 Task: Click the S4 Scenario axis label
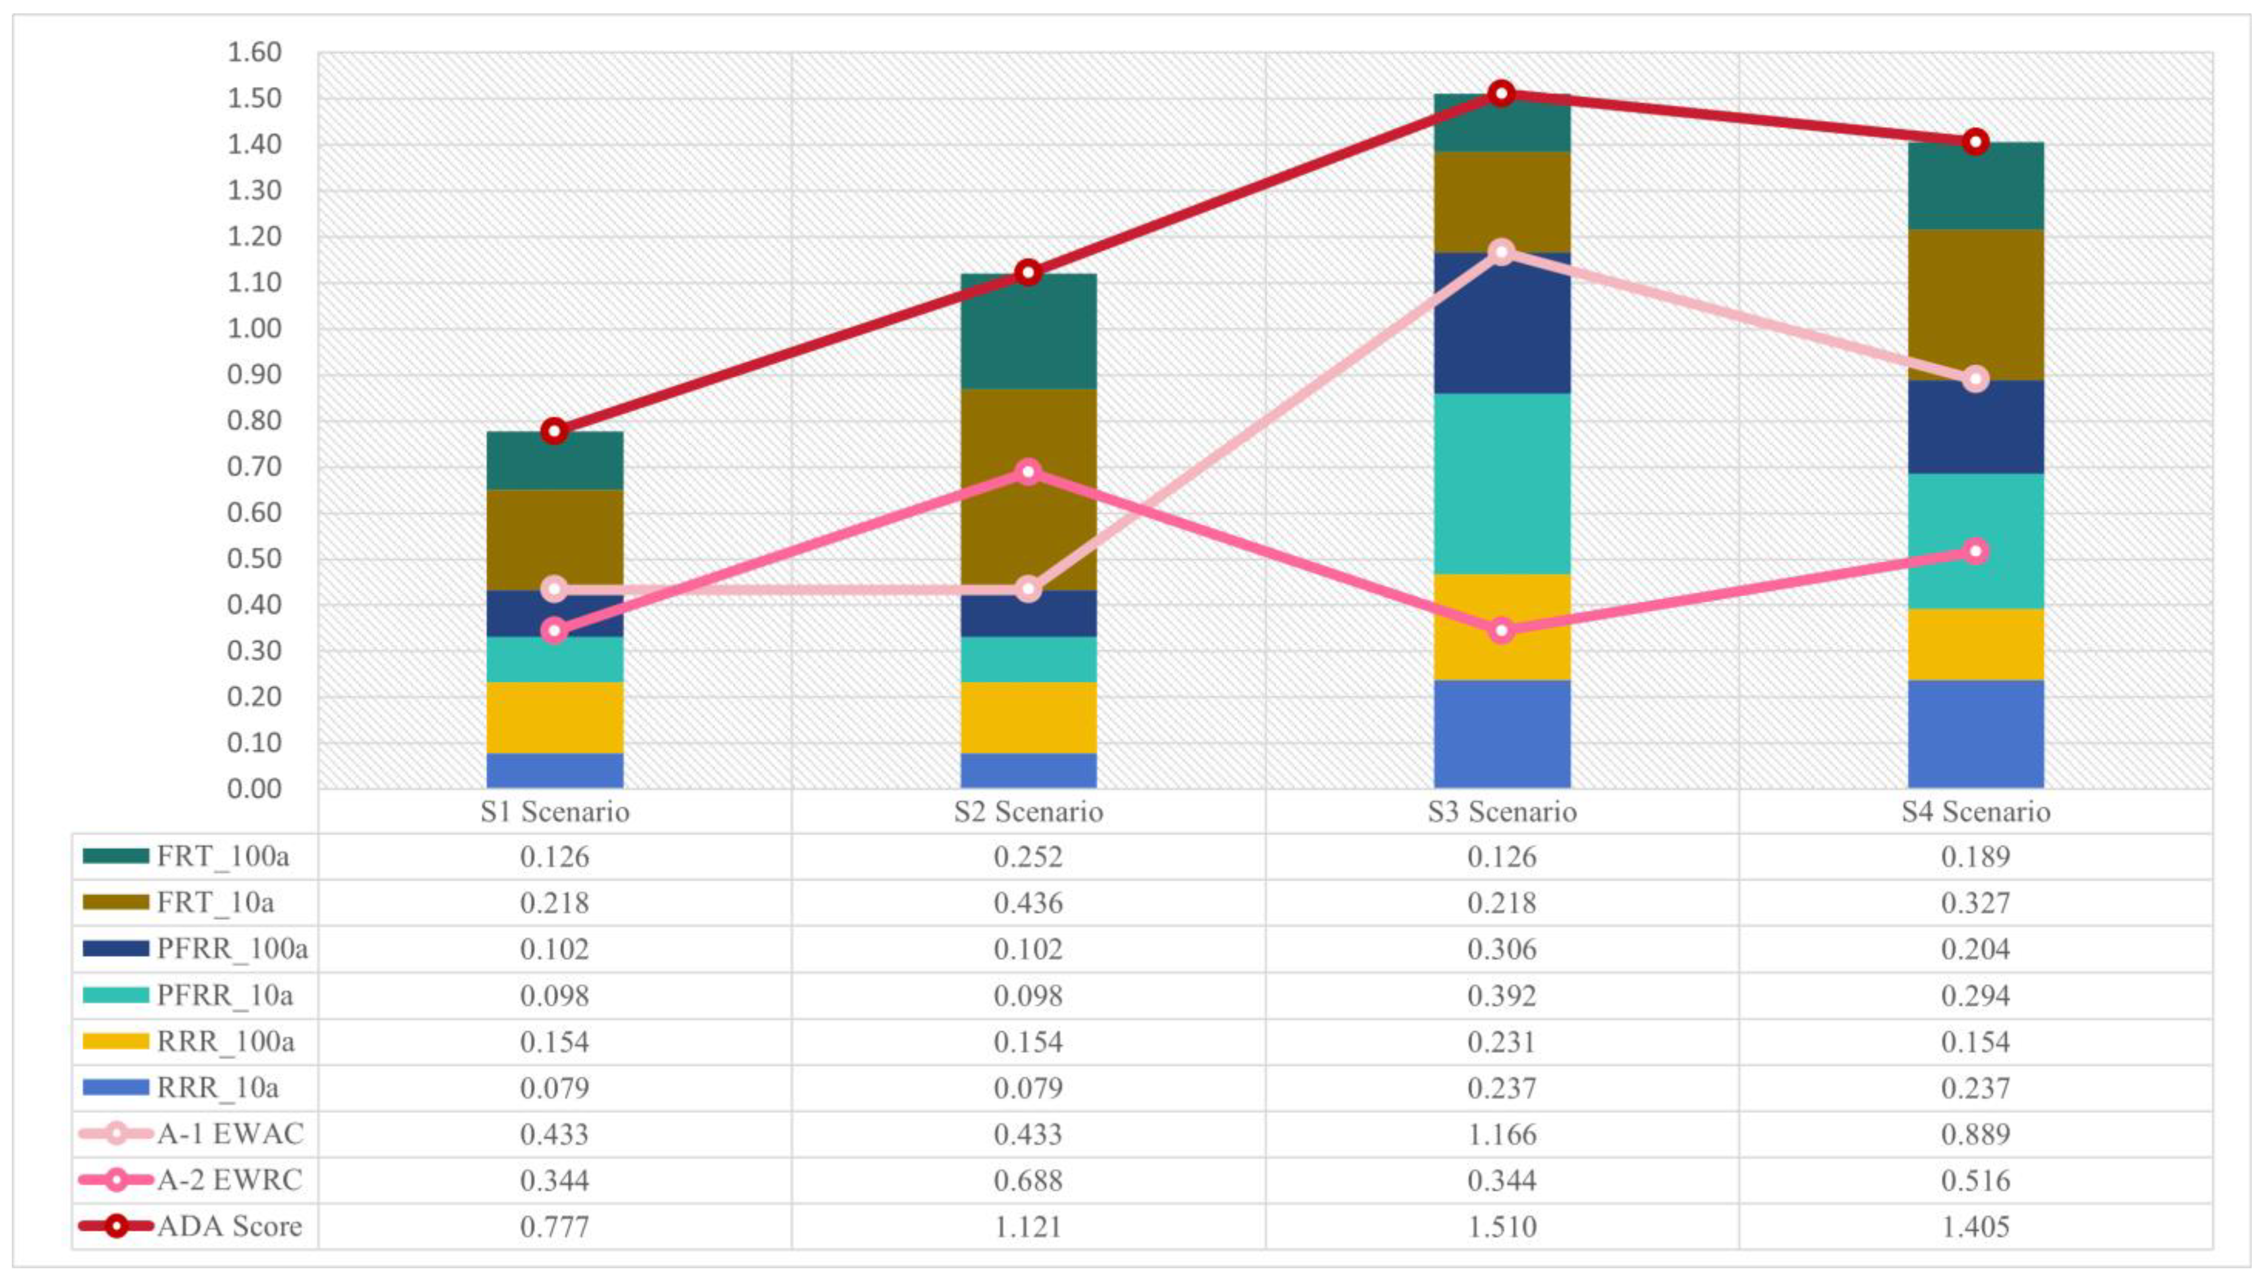click(1976, 812)
